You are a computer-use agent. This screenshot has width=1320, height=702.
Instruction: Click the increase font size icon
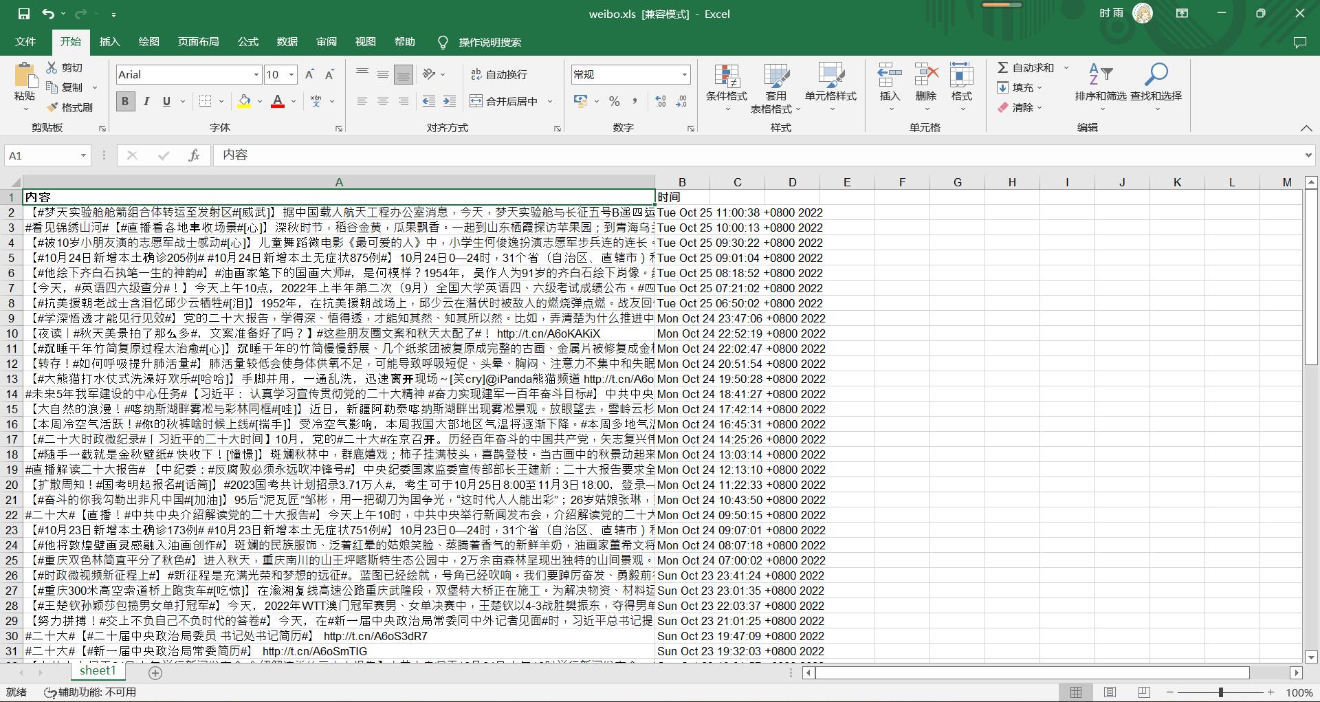click(309, 74)
